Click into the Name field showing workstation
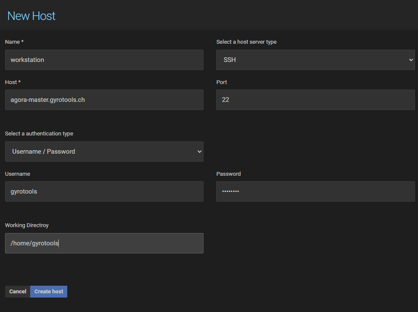418x312 pixels. (104, 59)
